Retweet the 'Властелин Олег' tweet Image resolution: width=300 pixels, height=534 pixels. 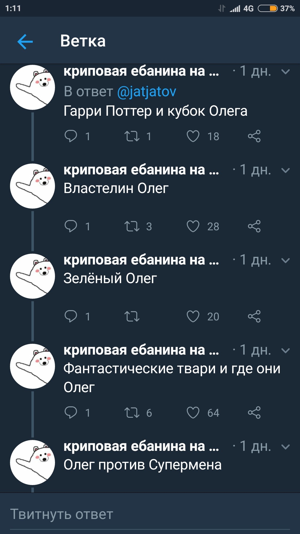pos(132,226)
